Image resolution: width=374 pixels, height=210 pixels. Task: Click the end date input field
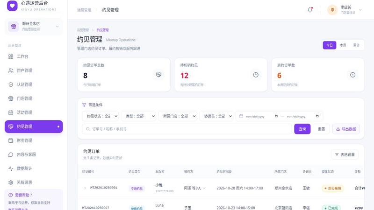point(302,116)
